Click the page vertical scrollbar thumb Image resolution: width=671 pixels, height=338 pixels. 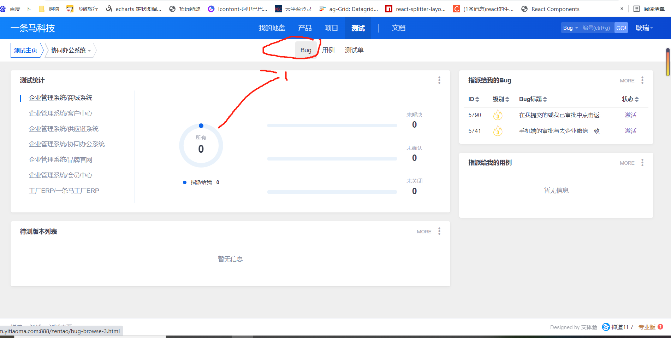668,62
